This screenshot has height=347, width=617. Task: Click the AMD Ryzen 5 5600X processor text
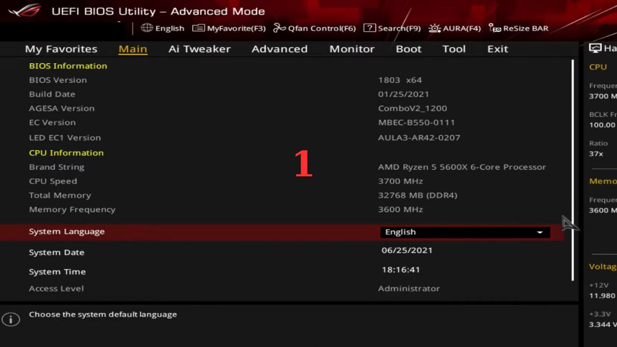pos(462,167)
